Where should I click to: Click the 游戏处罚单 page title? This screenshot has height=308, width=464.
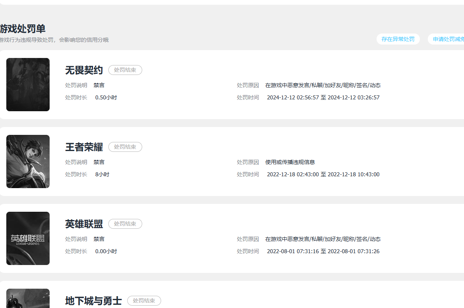pyautogui.click(x=22, y=29)
